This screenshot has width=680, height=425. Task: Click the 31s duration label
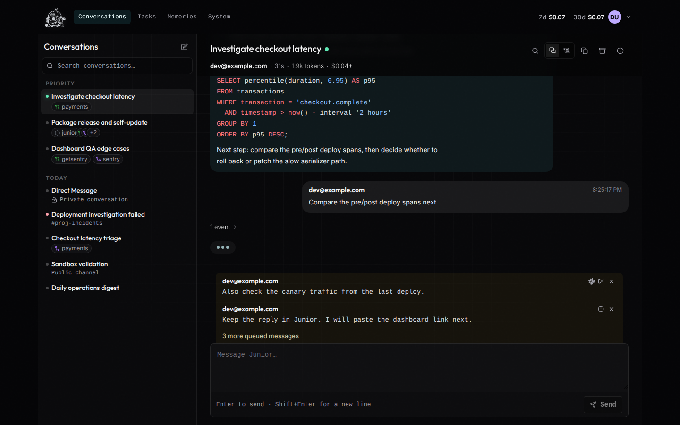click(279, 66)
